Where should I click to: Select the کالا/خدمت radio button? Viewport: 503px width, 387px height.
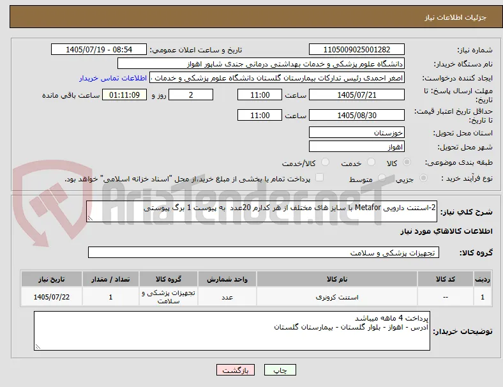(326, 162)
